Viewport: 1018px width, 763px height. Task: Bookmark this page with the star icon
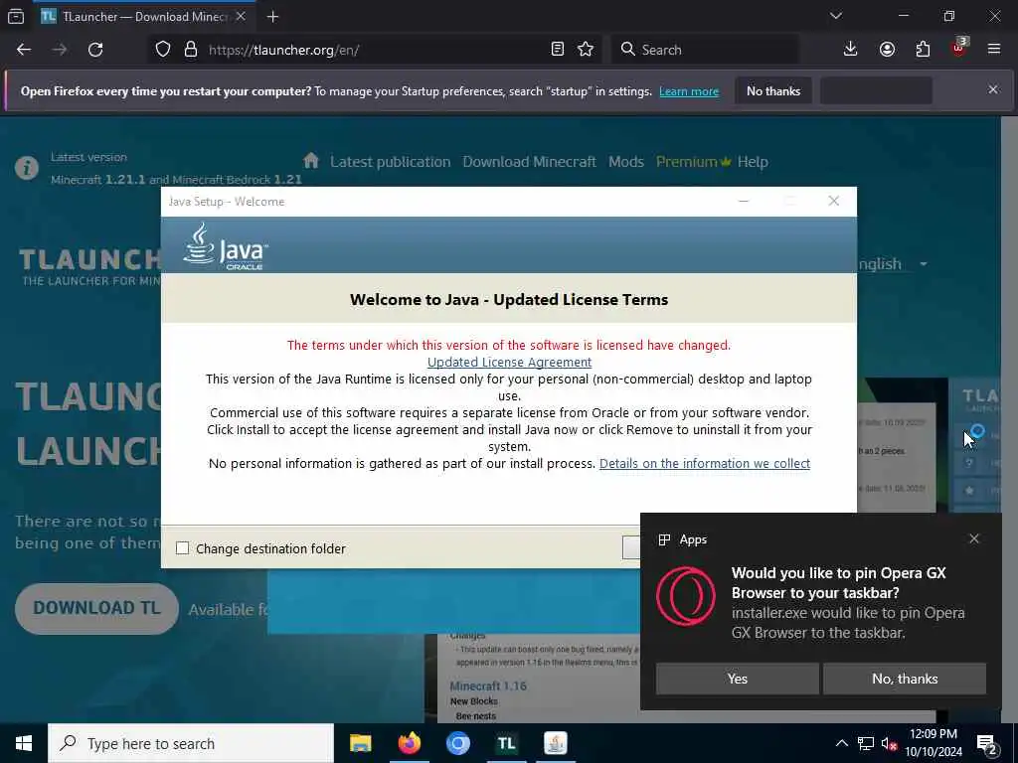586,50
